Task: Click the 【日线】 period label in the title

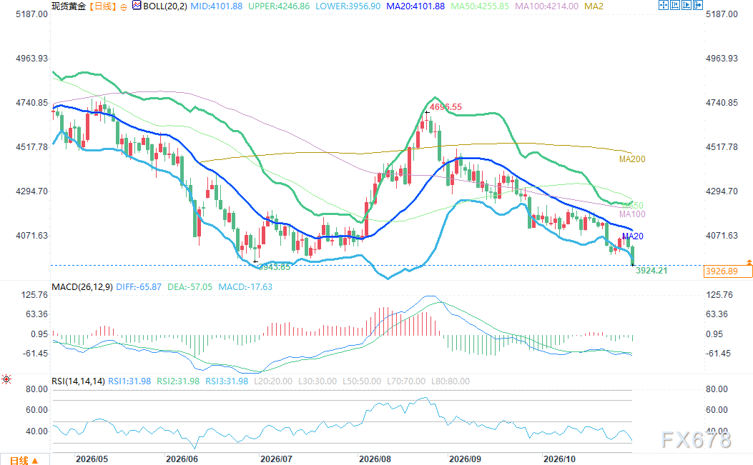Action: pyautogui.click(x=103, y=6)
